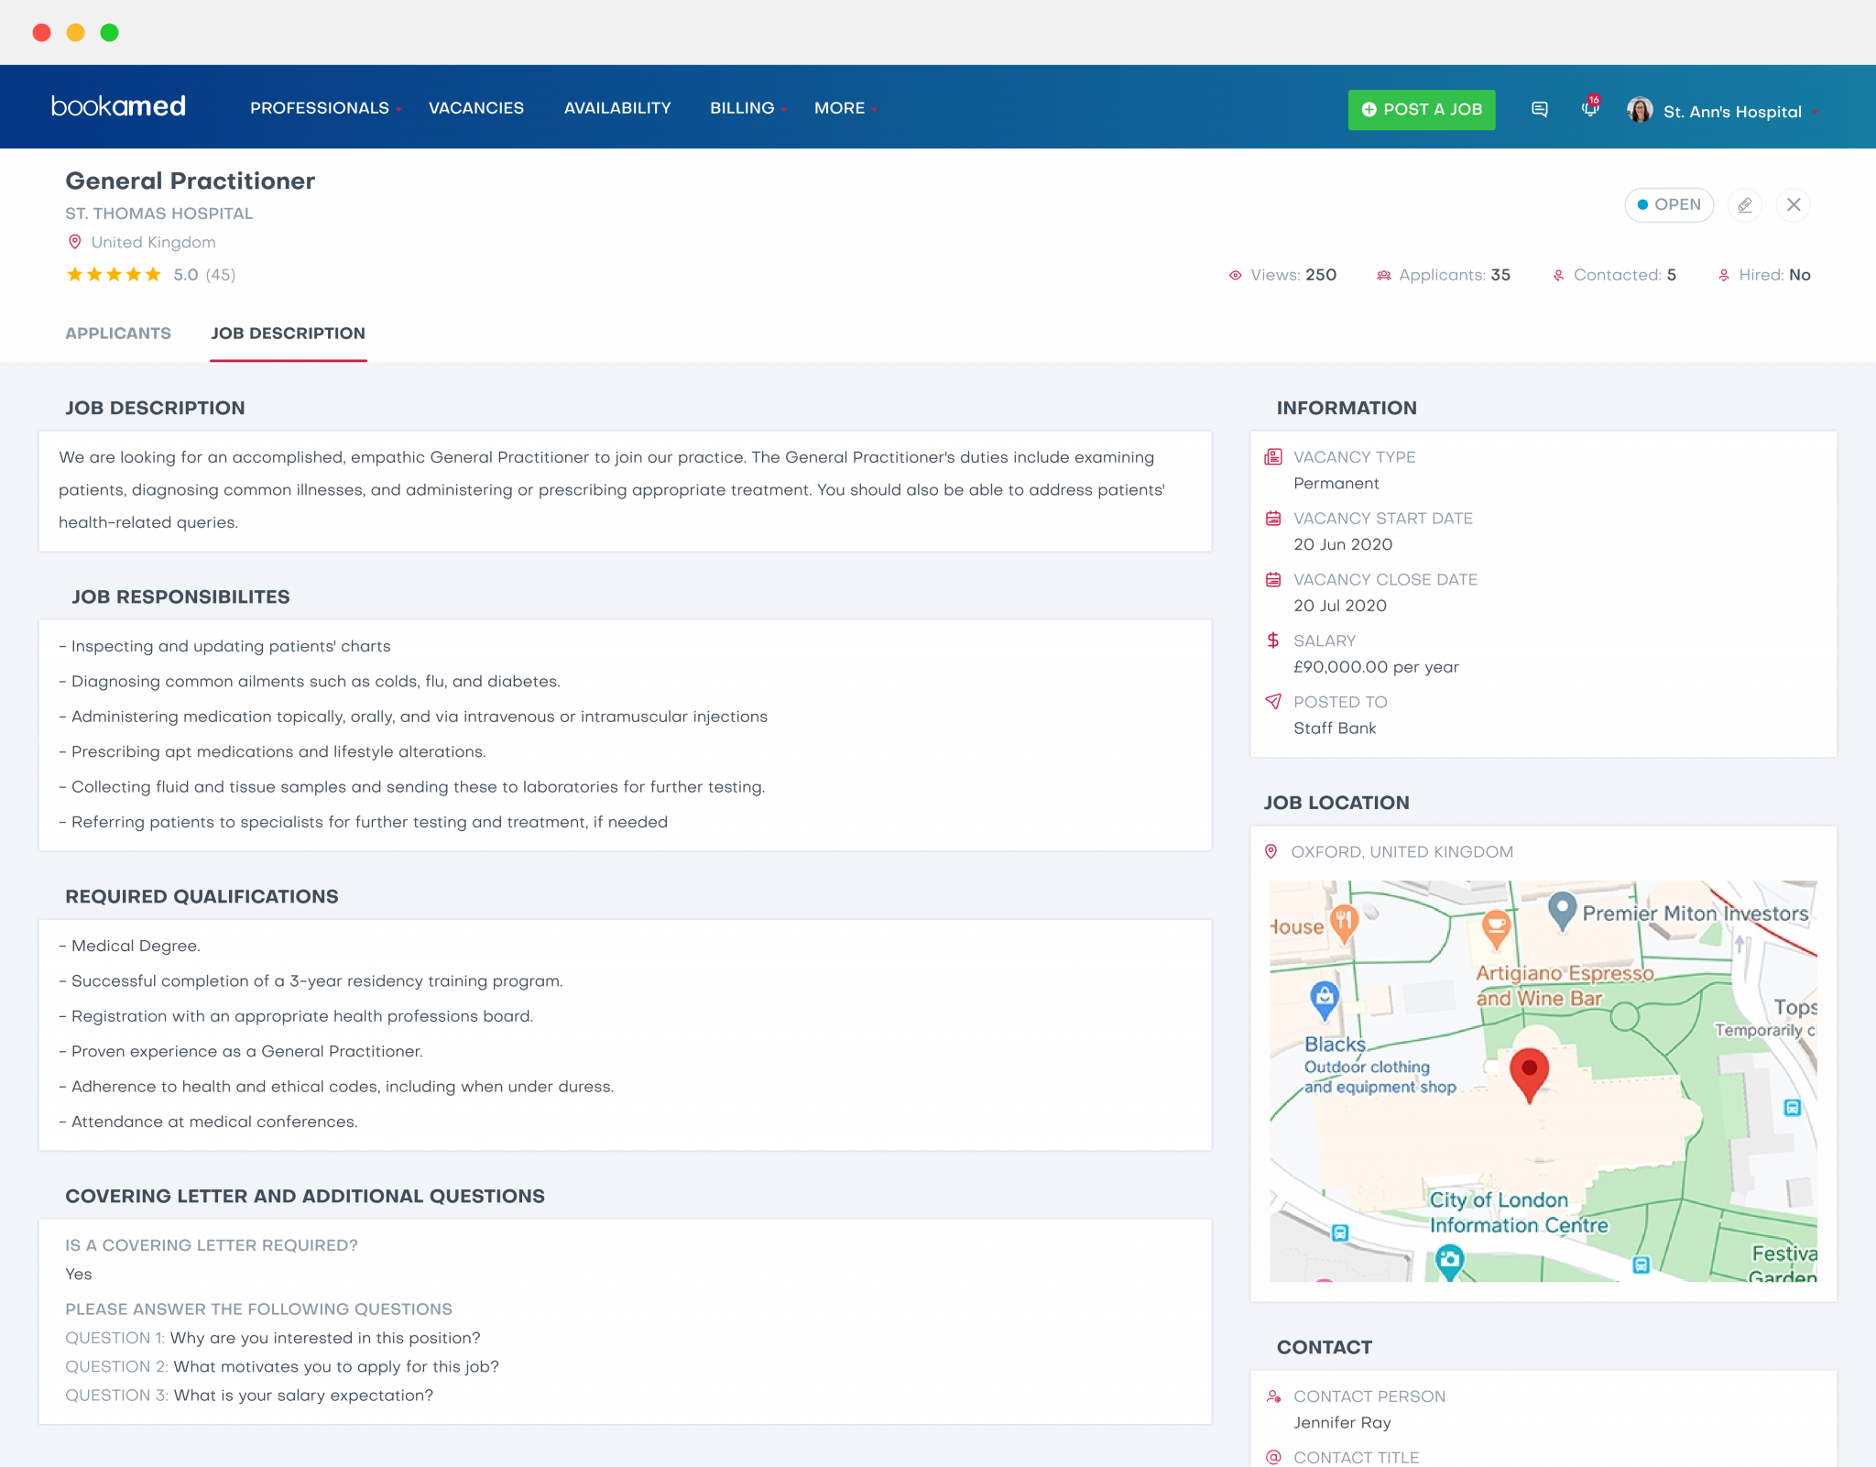This screenshot has height=1467, width=1876.
Task: Click the PROFESSIONALS dropdown in the nav menu
Action: pyautogui.click(x=326, y=106)
